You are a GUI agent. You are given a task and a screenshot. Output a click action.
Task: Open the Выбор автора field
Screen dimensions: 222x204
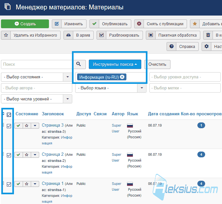(37, 88)
